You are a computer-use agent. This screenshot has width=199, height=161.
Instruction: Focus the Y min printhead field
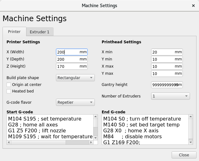click(x=167, y=59)
